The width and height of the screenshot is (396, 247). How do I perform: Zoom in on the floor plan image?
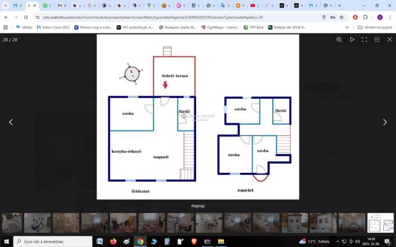(x=339, y=40)
